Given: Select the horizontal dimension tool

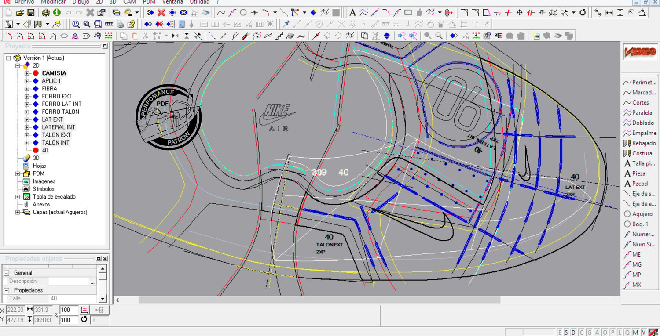Looking at the screenshot, I should click(609, 12).
